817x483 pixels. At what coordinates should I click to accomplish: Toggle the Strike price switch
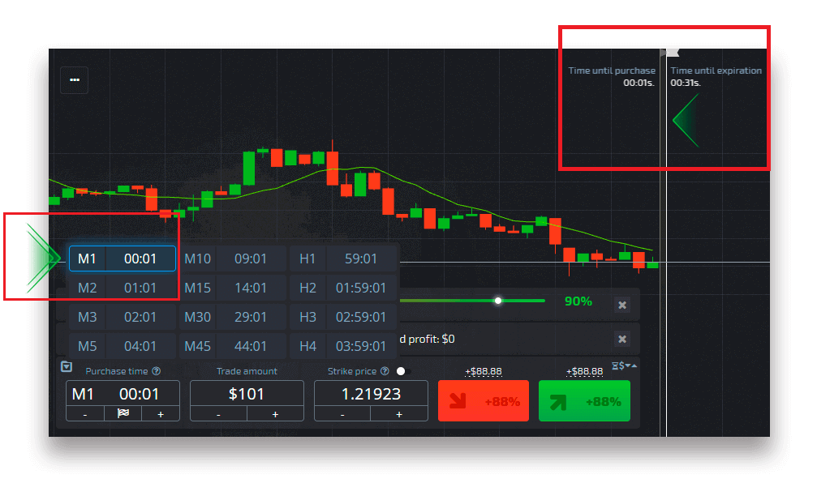coord(404,371)
